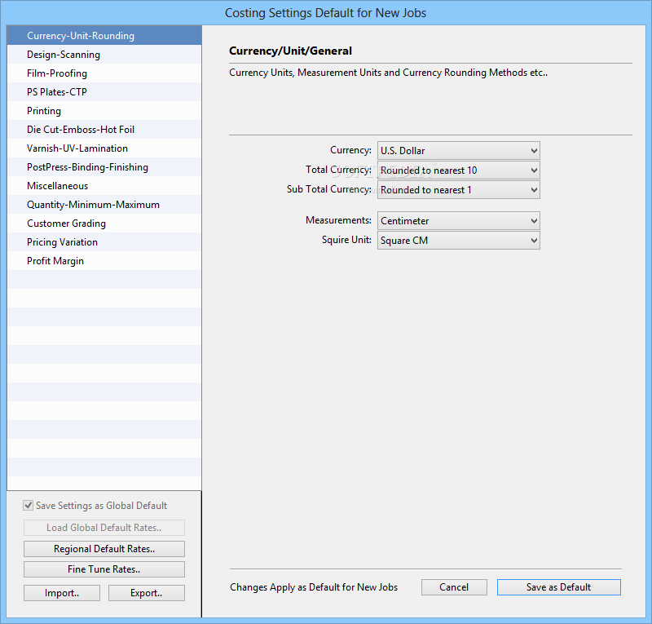Image resolution: width=652 pixels, height=624 pixels.
Task: Select Currency-Unit-Rounding in the category list
Action: point(104,36)
